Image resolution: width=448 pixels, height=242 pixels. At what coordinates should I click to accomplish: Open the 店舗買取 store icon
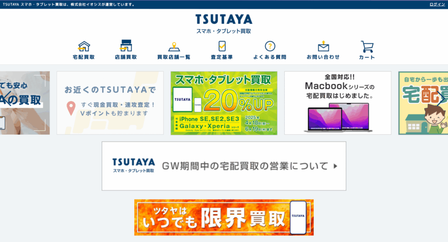[126, 46]
